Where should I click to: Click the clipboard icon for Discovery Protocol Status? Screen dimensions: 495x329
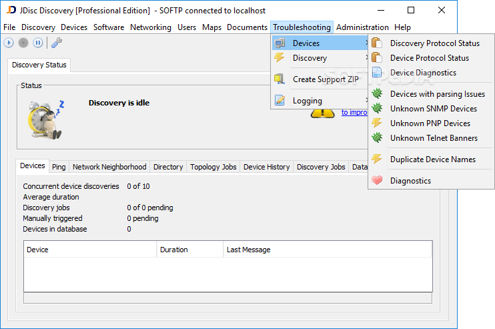click(377, 43)
